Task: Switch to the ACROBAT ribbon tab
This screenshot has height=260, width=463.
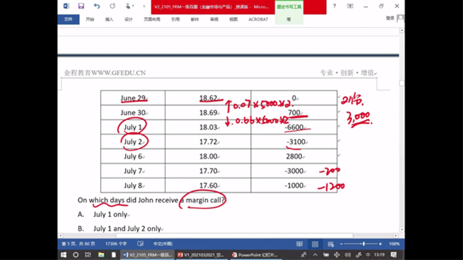Action: tap(258, 19)
